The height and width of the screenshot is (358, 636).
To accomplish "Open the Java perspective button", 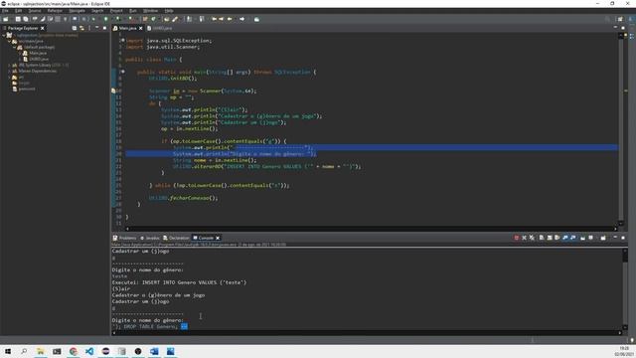I will point(631,19).
